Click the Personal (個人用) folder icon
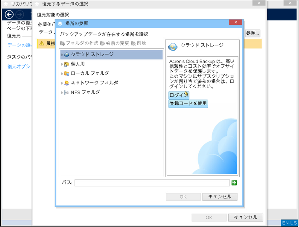This screenshot has width=299, height=227. point(66,64)
